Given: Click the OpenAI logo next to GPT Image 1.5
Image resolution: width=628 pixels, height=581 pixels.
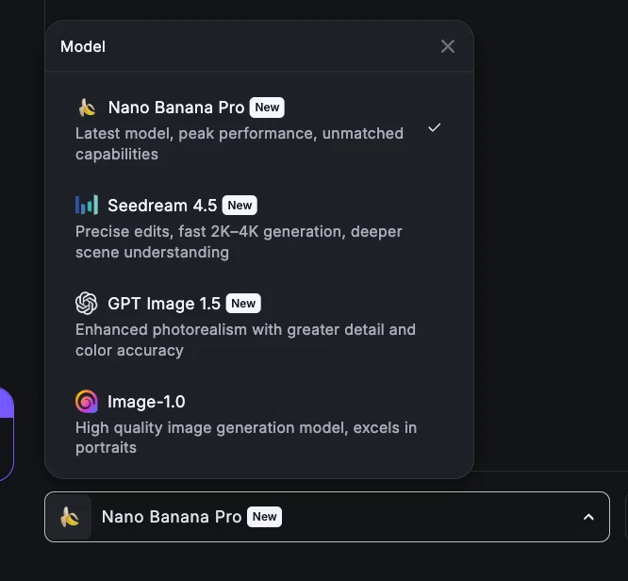Looking at the screenshot, I should (x=87, y=304).
